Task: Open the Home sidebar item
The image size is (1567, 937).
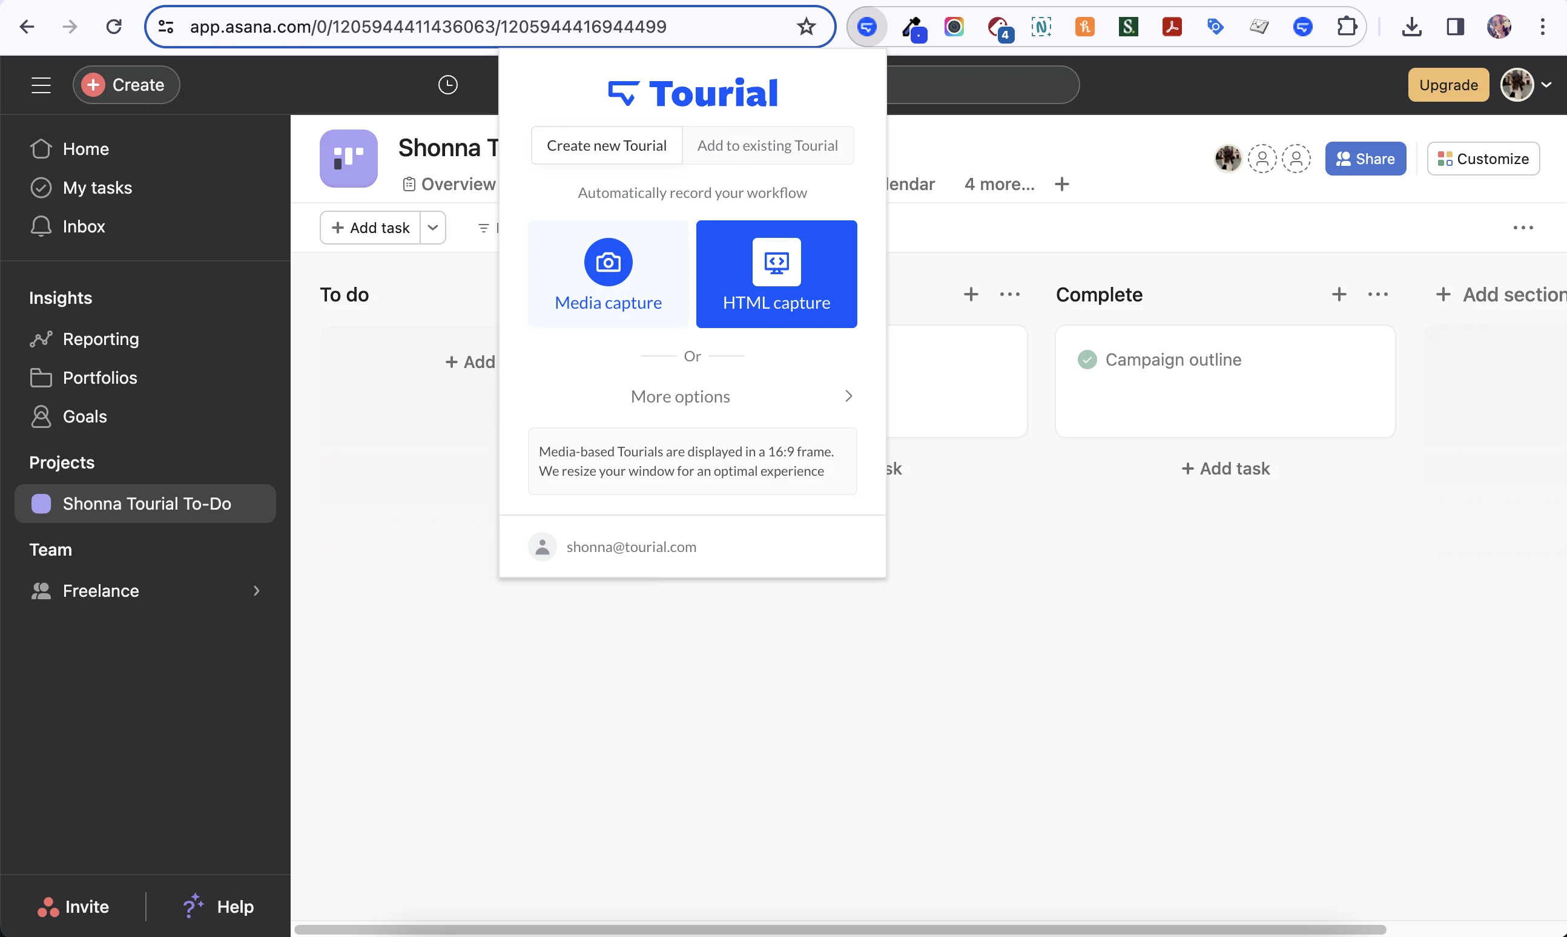Action: click(145, 149)
